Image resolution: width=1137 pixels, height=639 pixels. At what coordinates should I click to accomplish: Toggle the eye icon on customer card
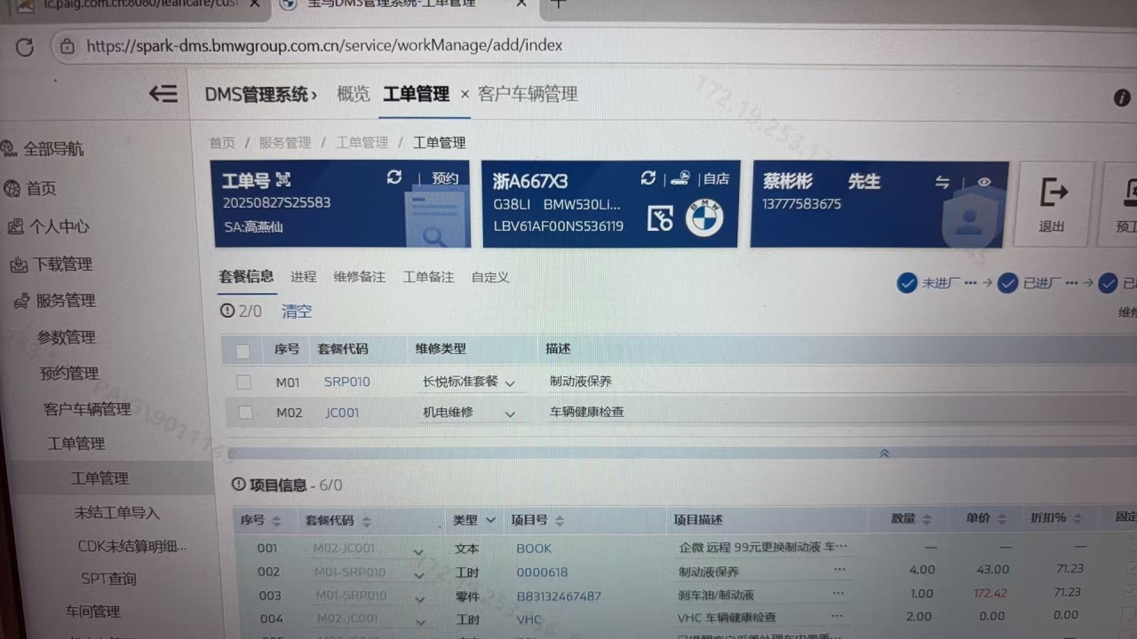tap(984, 182)
